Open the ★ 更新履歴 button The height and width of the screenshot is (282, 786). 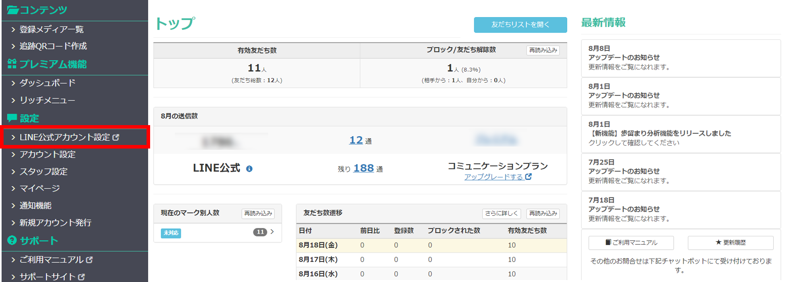(730, 242)
